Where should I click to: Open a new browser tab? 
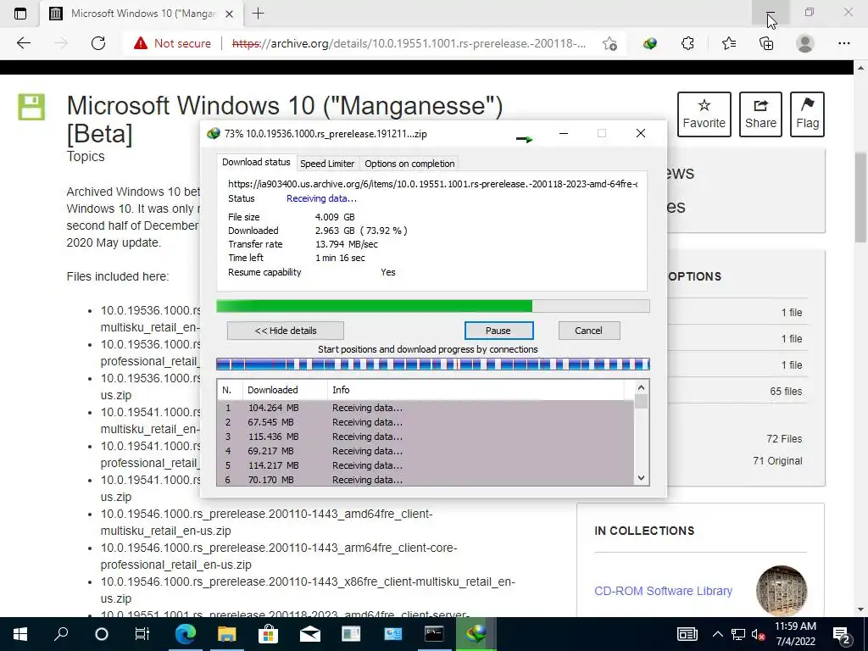tap(258, 14)
